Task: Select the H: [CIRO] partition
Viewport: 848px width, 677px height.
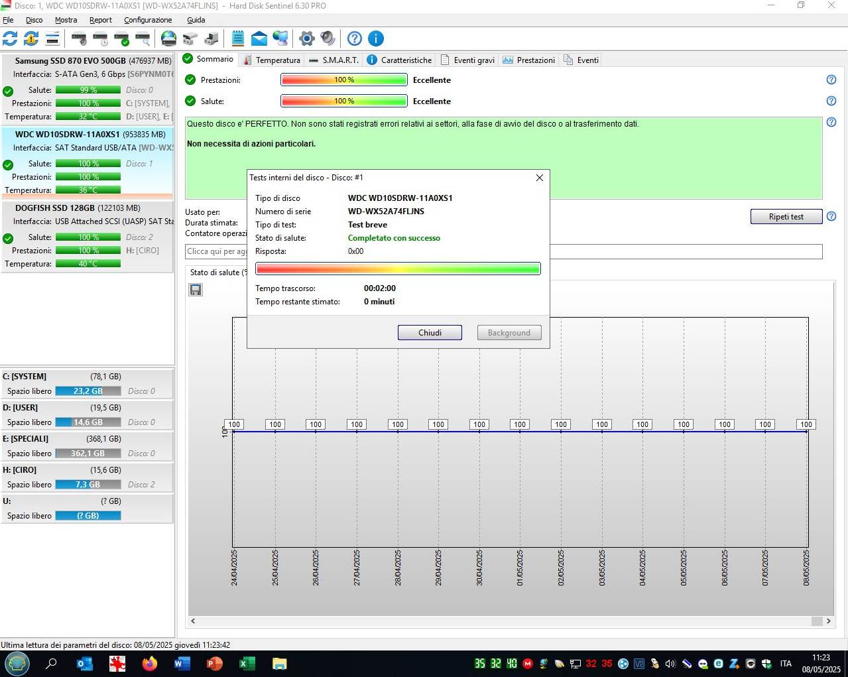Action: [87, 477]
